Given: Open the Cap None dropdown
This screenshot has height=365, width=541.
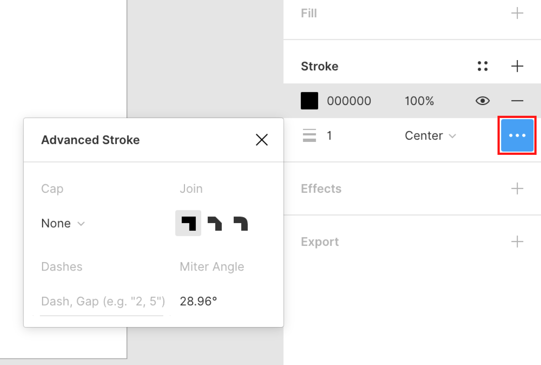Looking at the screenshot, I should [x=63, y=223].
